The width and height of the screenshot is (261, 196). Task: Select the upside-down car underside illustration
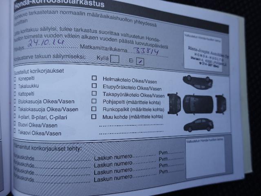tap(197, 82)
